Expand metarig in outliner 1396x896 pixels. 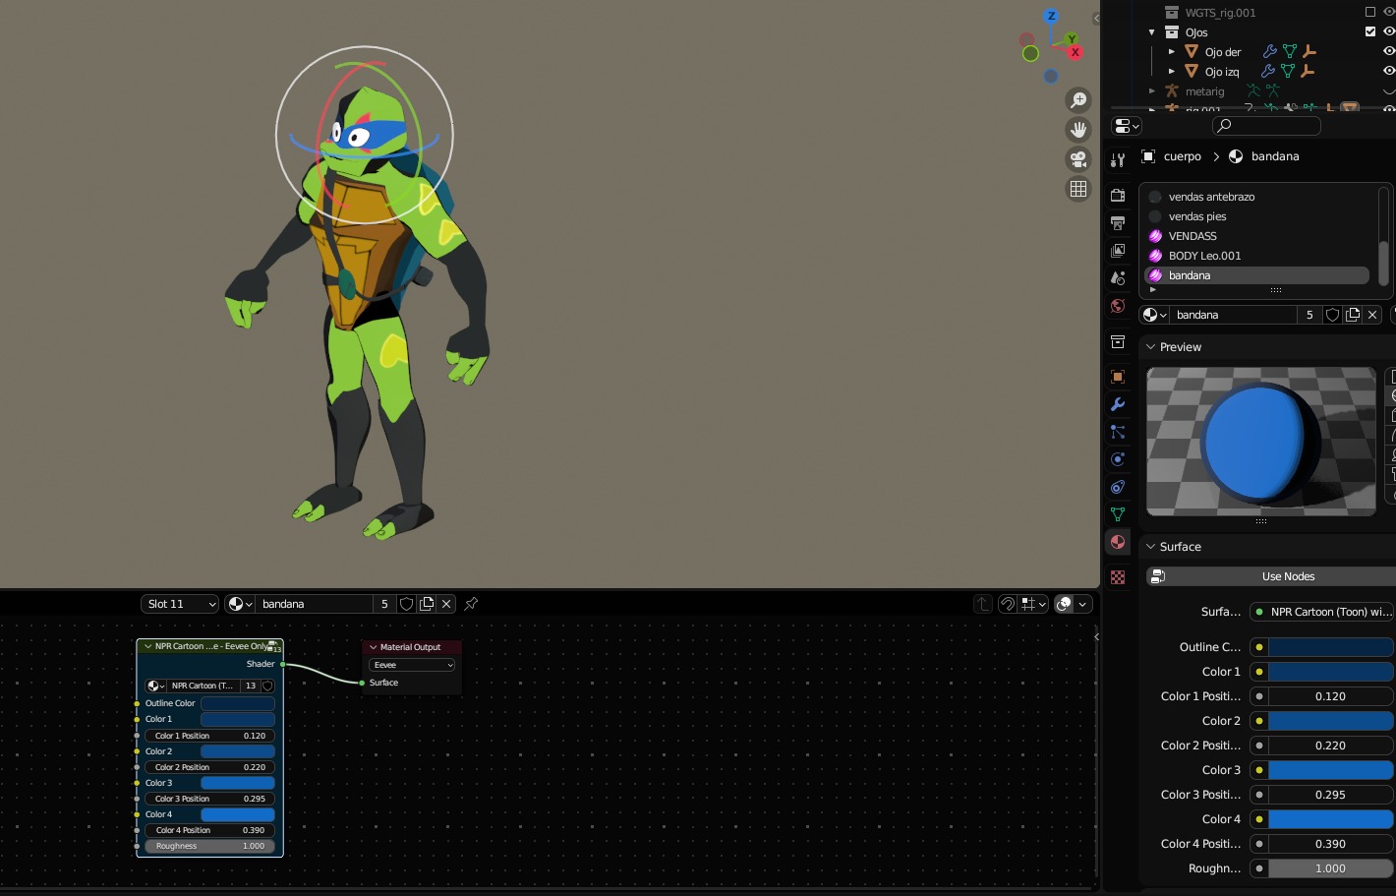[x=1152, y=90]
